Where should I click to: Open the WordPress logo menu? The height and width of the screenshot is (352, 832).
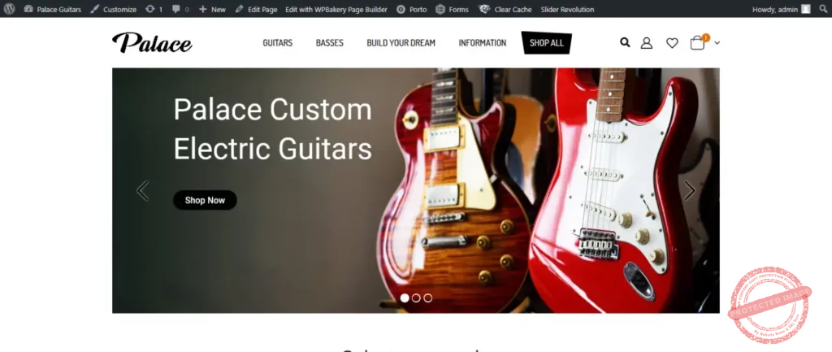point(9,9)
